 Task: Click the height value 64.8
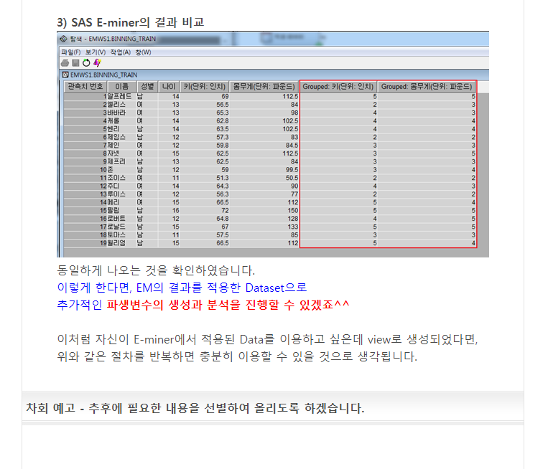tap(222, 219)
